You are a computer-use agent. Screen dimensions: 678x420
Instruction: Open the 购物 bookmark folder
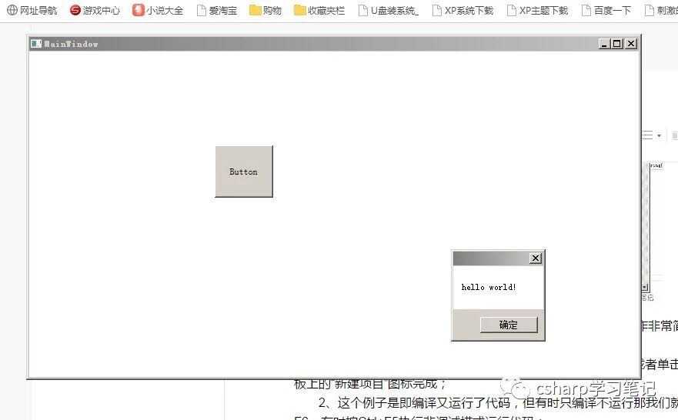(x=266, y=10)
